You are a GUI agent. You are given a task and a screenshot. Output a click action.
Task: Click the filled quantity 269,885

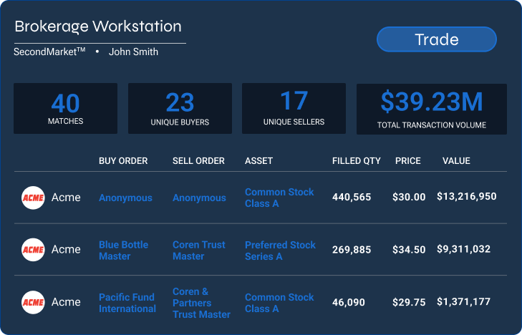click(x=352, y=250)
